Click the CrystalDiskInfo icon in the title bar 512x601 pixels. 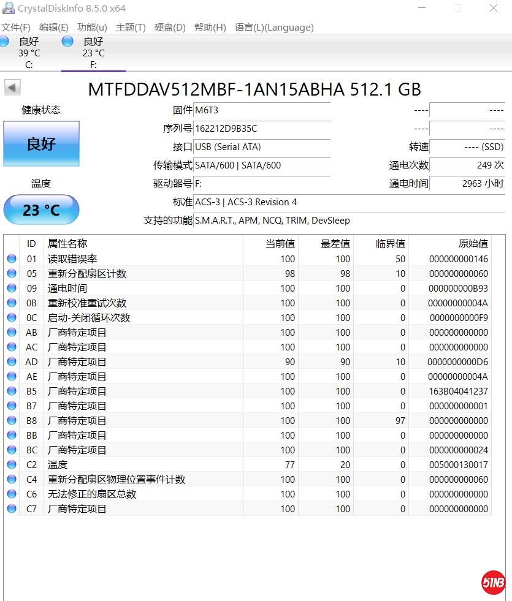[8, 8]
